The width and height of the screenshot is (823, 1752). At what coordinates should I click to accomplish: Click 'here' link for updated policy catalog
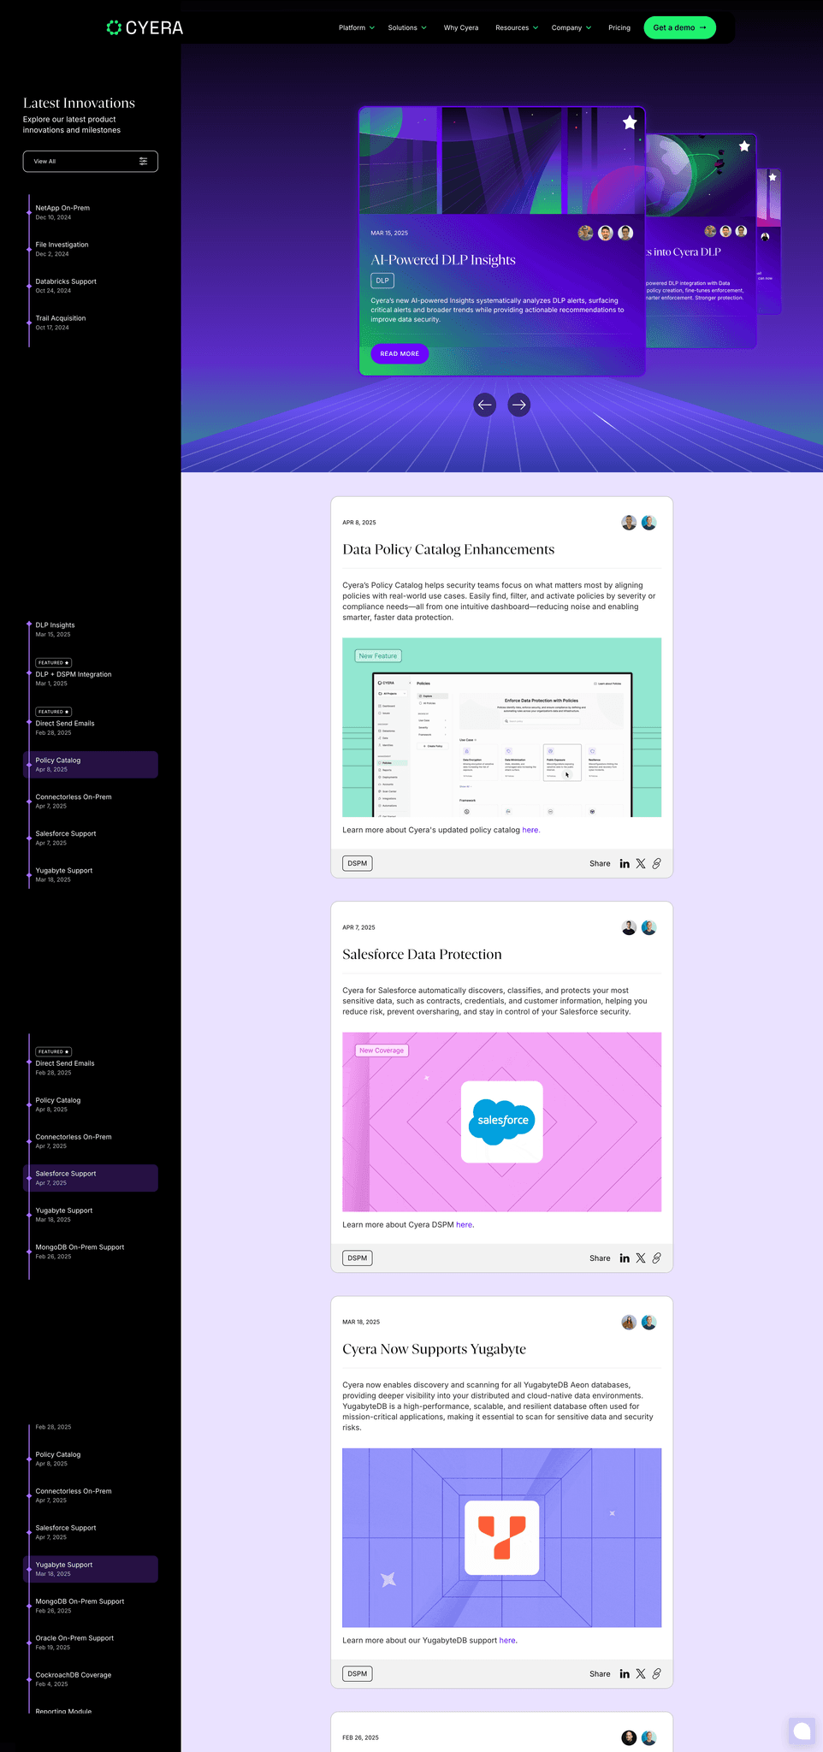(x=530, y=830)
